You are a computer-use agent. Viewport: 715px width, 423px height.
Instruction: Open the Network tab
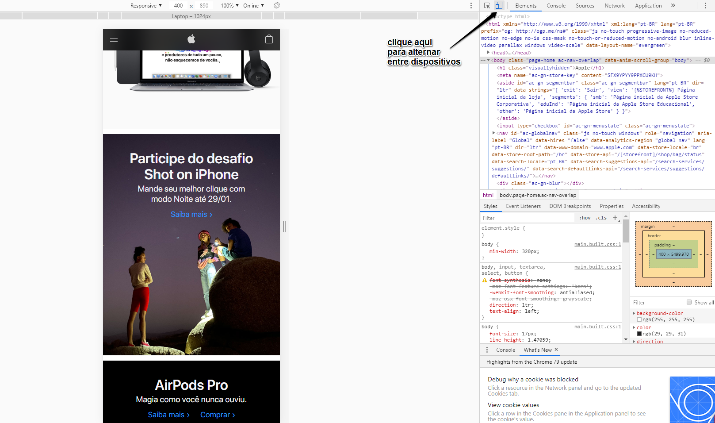click(615, 6)
